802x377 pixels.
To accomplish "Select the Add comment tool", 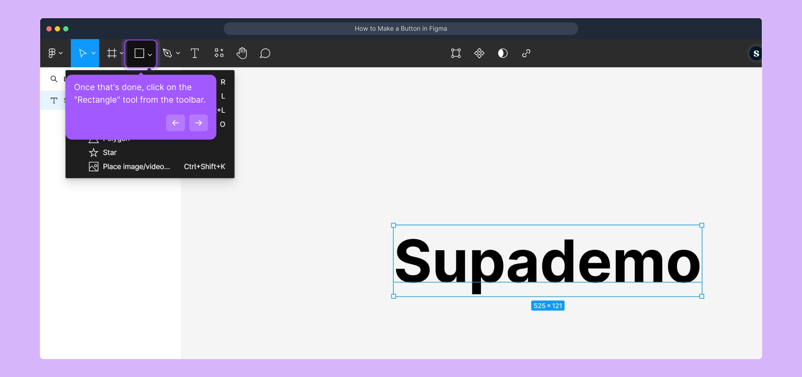I will [265, 53].
